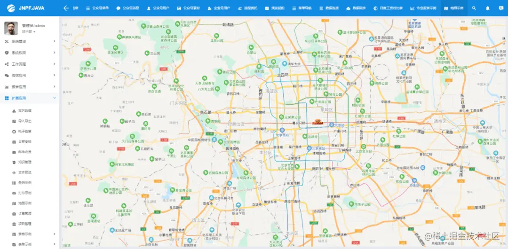This screenshot has height=249, width=508.
Task: Click the 百万数据 sidebar icon
Action: tap(14, 111)
